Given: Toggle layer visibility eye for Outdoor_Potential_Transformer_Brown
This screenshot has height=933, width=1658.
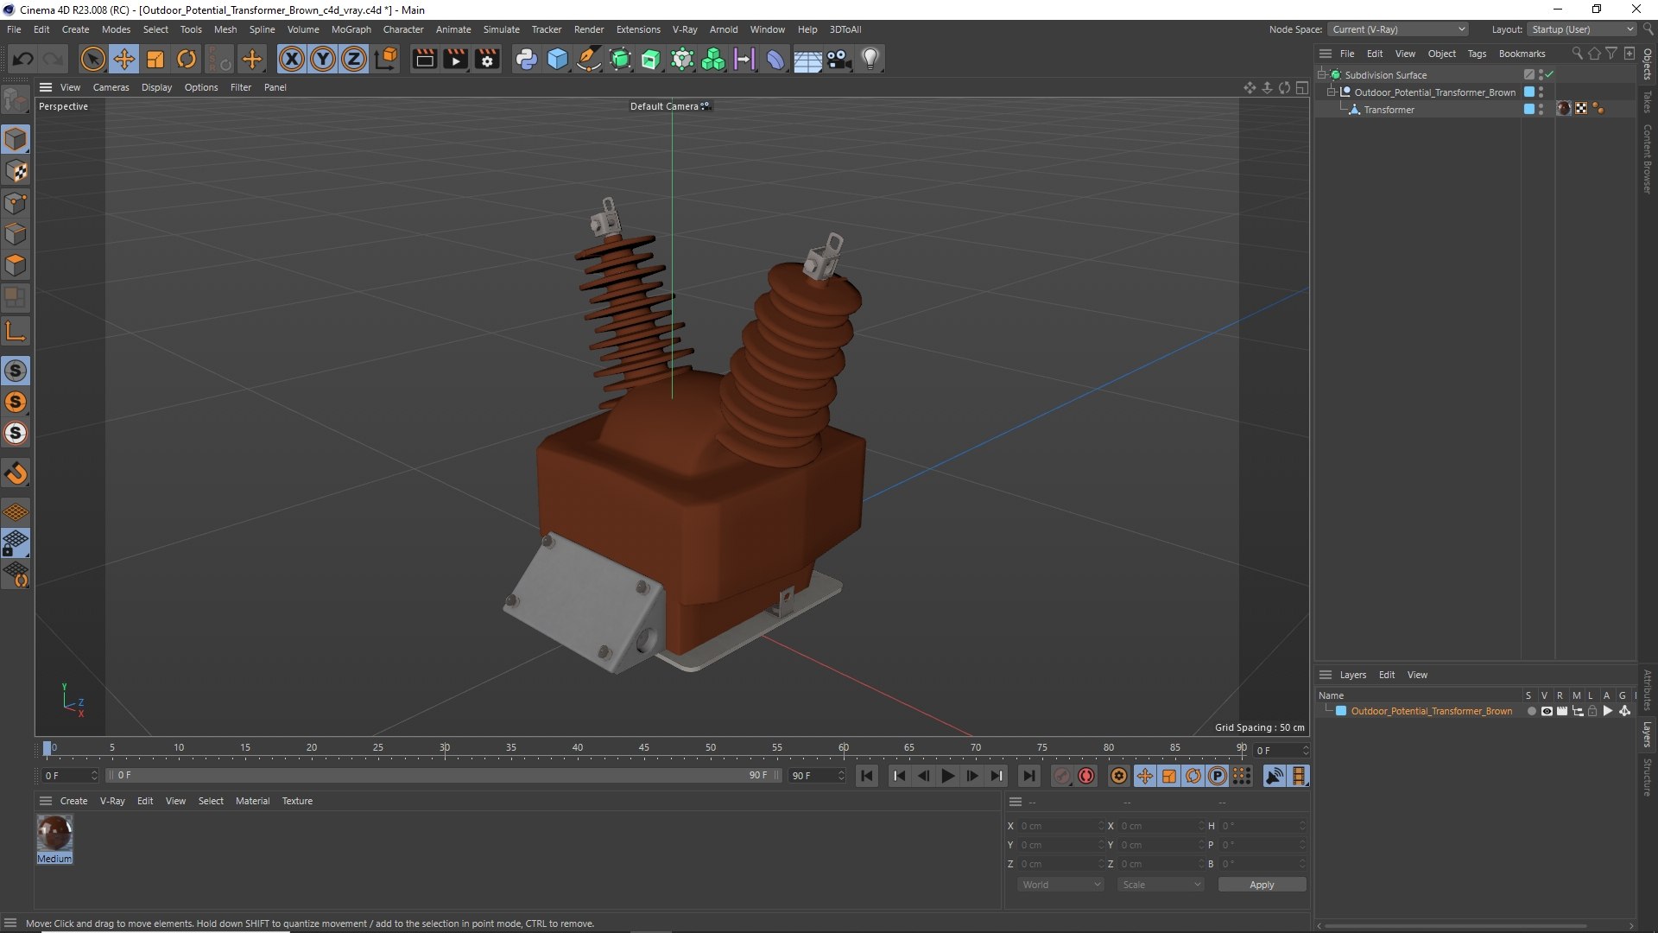Looking at the screenshot, I should 1547,711.
